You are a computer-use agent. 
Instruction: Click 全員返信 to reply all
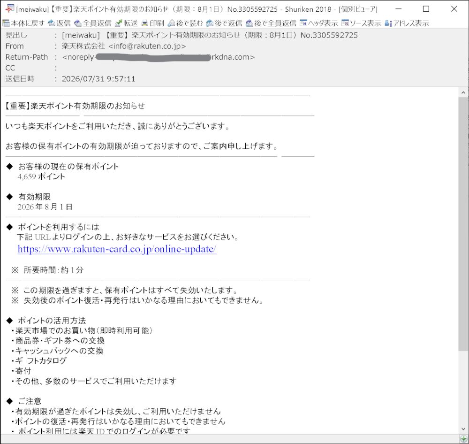93,23
